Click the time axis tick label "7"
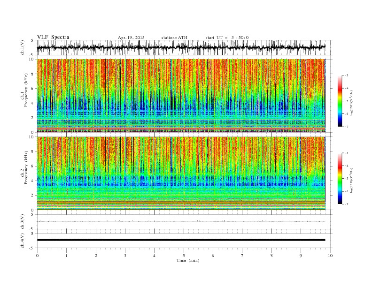The width and height of the screenshot is (372, 287). point(242,256)
